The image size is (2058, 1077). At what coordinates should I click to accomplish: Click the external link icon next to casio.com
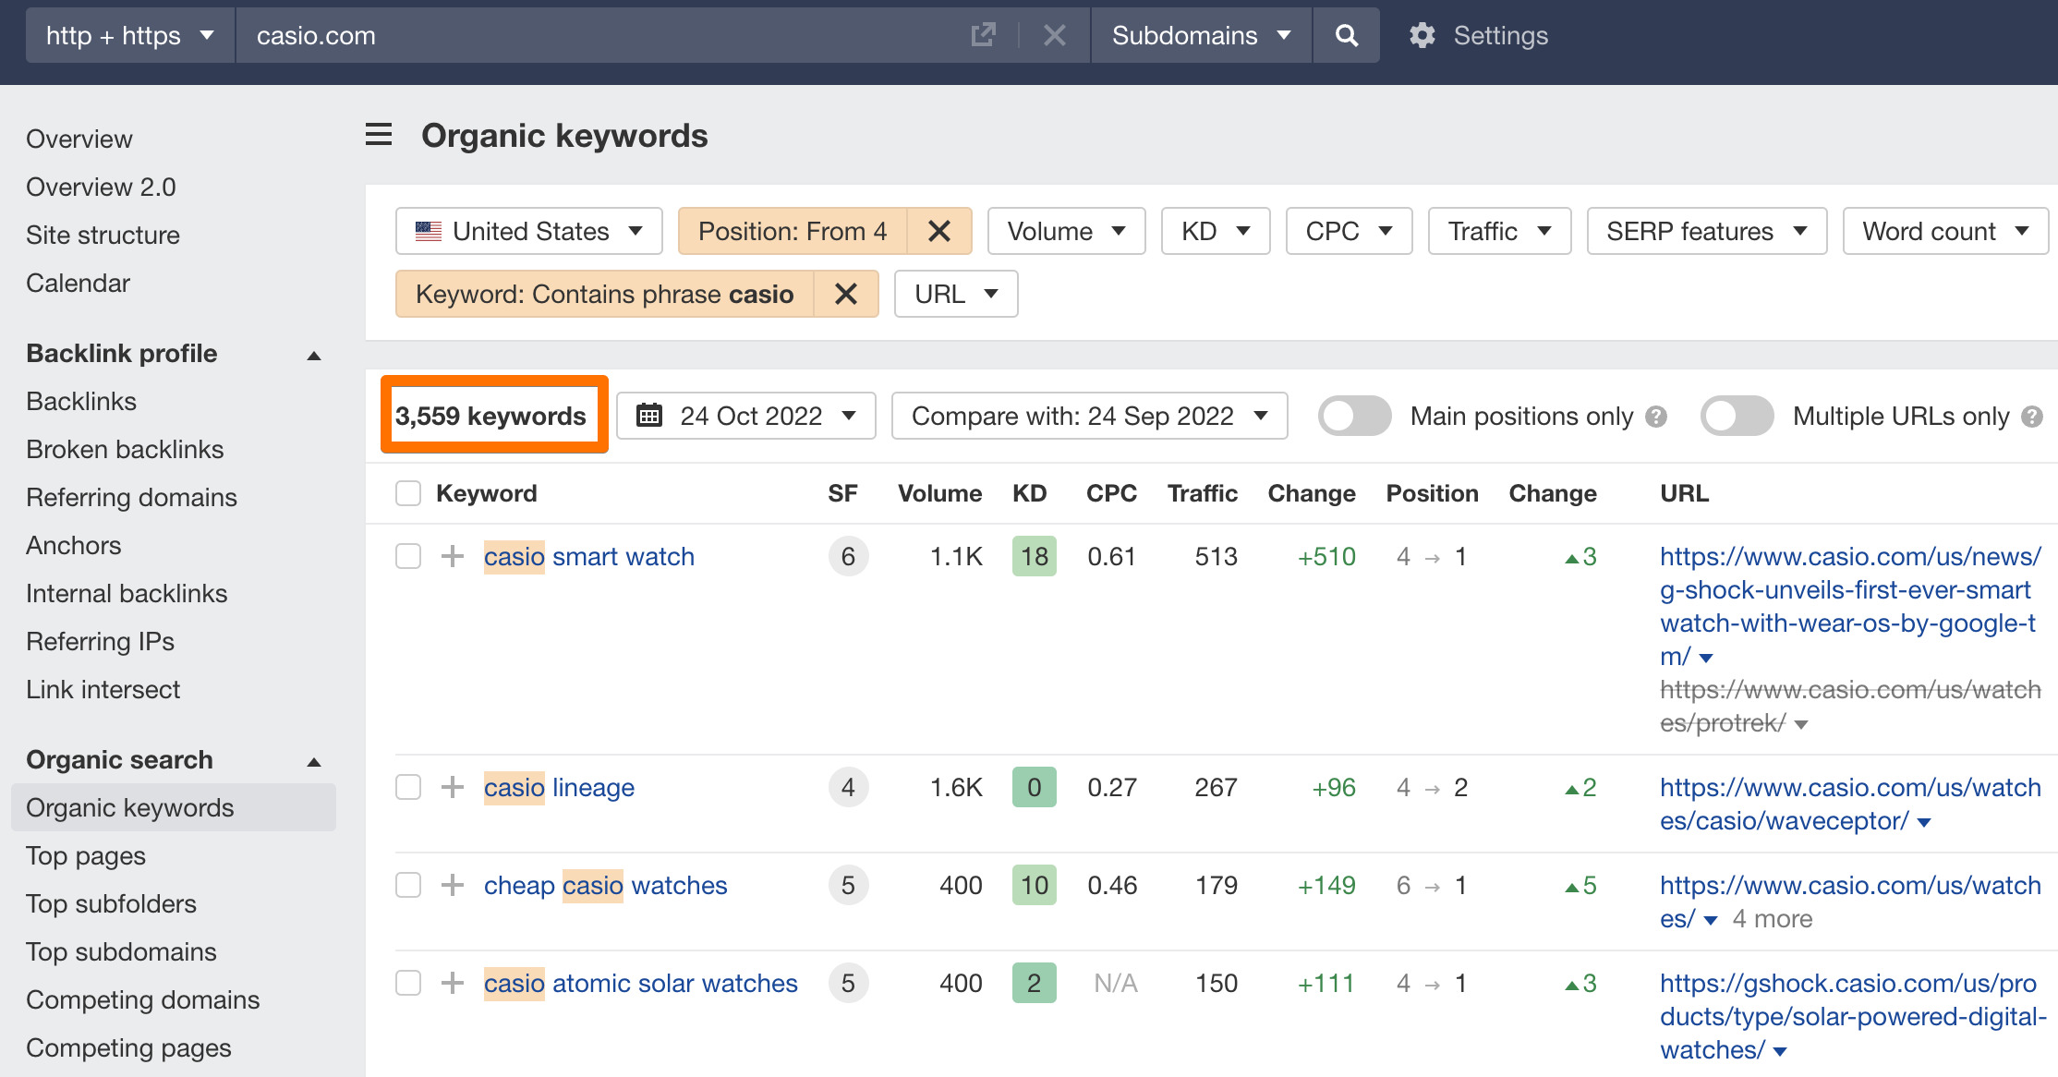click(982, 34)
